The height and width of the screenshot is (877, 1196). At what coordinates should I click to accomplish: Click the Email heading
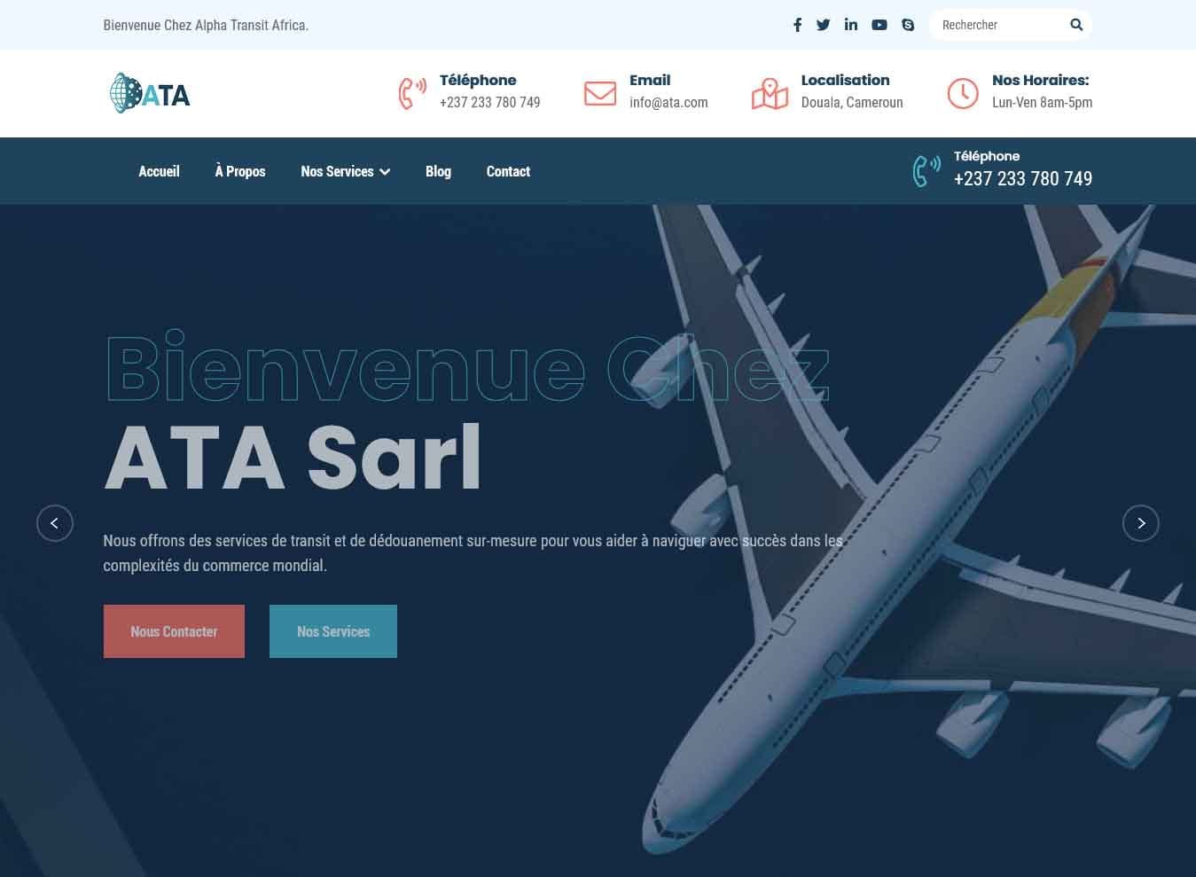(650, 80)
